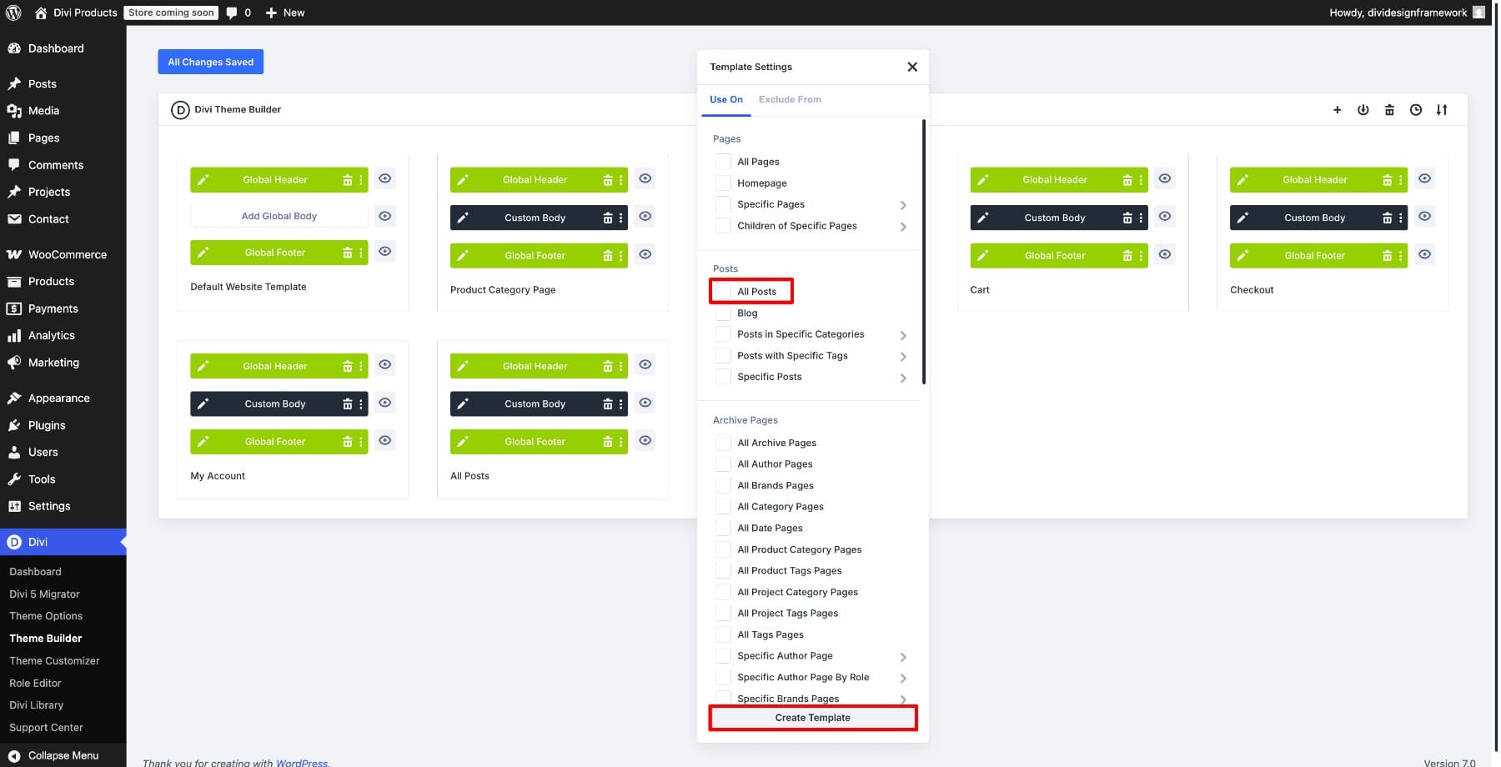Viewport: 1501px width, 767px height.
Task: Expand Specific Posts options
Action: click(903, 378)
